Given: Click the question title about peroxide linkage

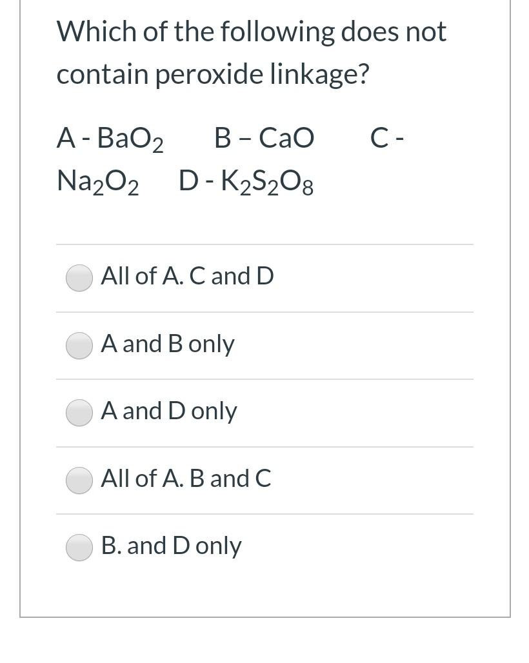Looking at the screenshot, I should tap(251, 52).
